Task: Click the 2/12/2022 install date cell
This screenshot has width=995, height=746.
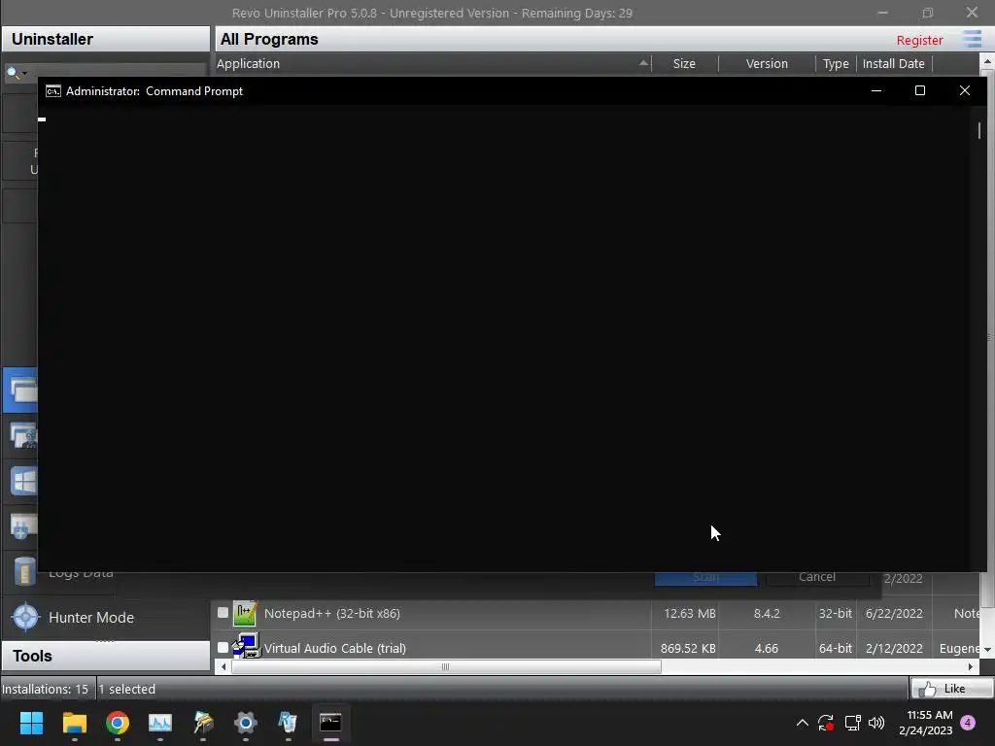Action: [x=894, y=648]
